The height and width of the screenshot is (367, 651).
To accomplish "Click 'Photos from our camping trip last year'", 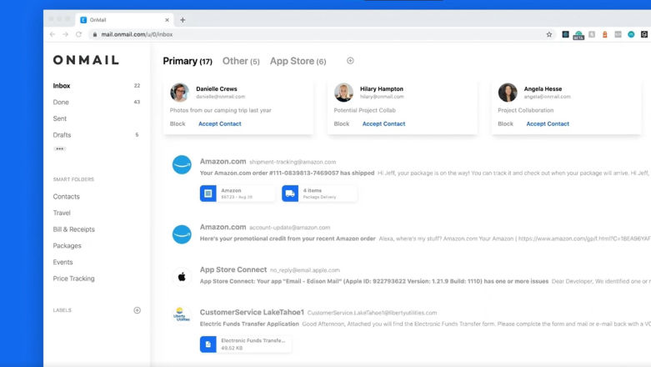I will tap(220, 110).
